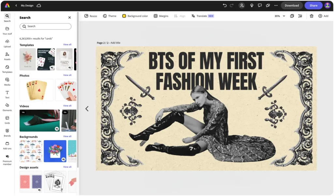Open the more options ellipsis menu
The height and width of the screenshot is (196, 334).
point(276,6)
